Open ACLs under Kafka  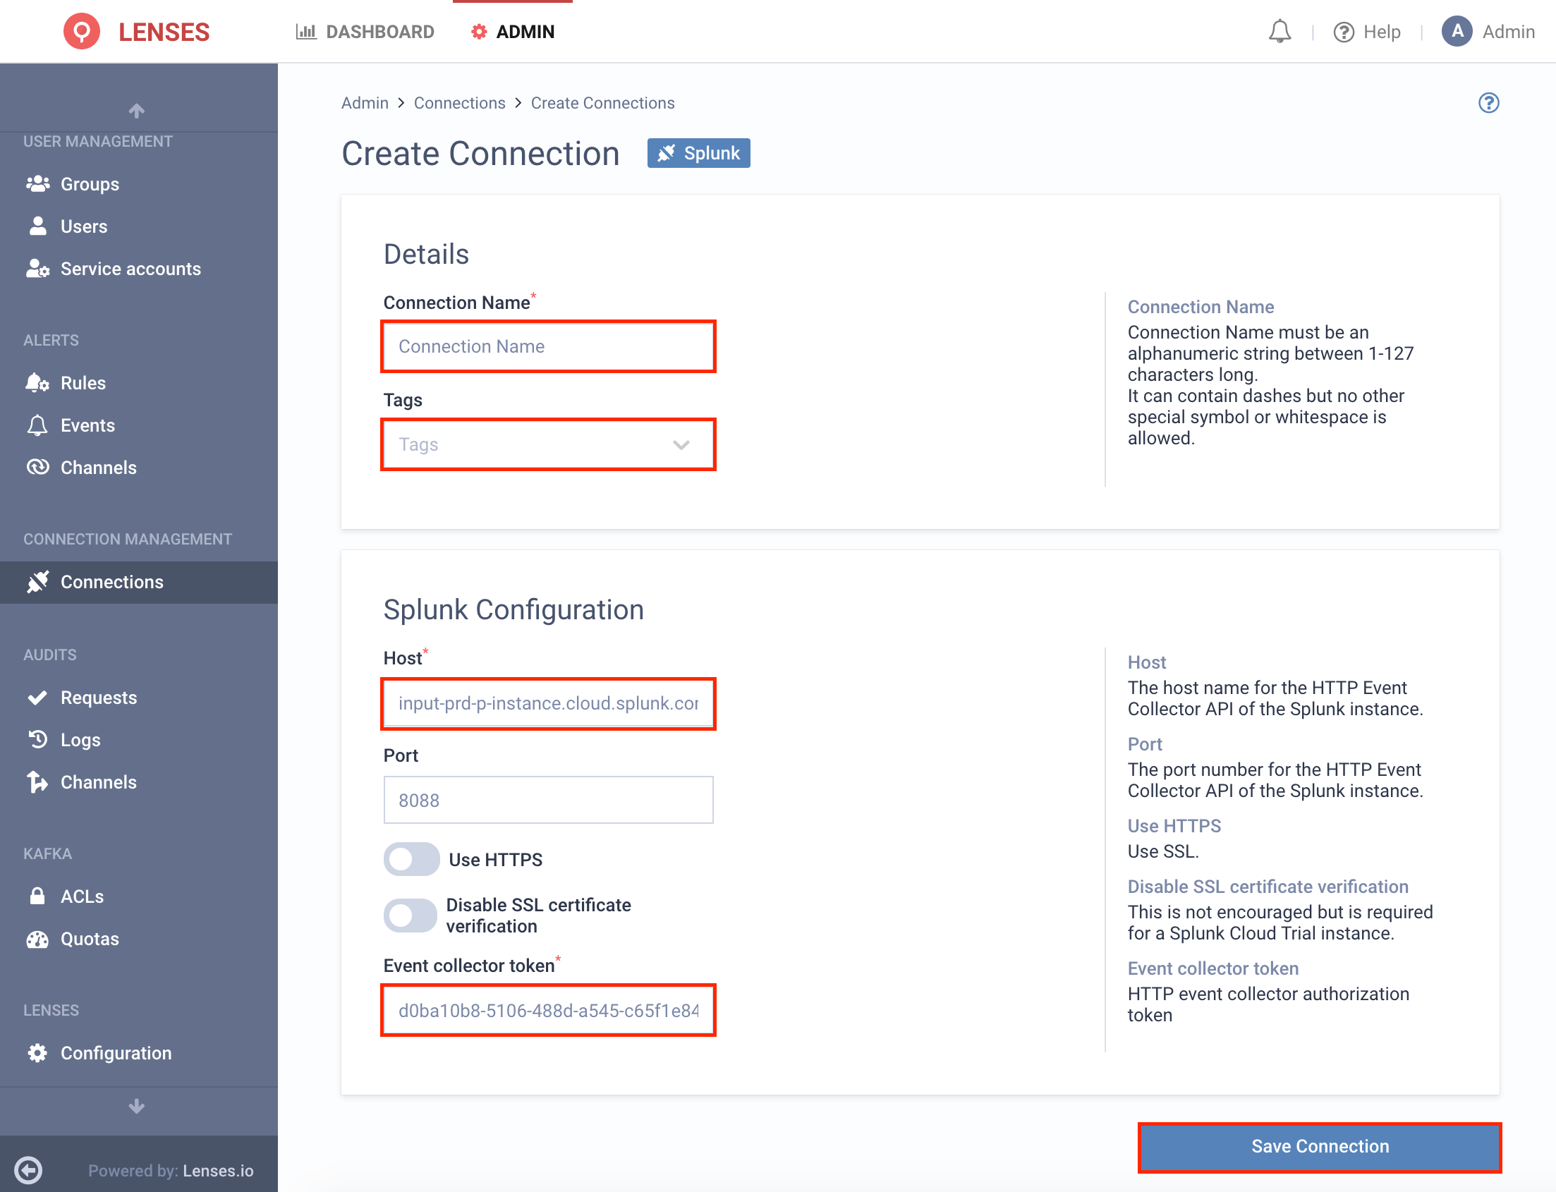(x=139, y=896)
